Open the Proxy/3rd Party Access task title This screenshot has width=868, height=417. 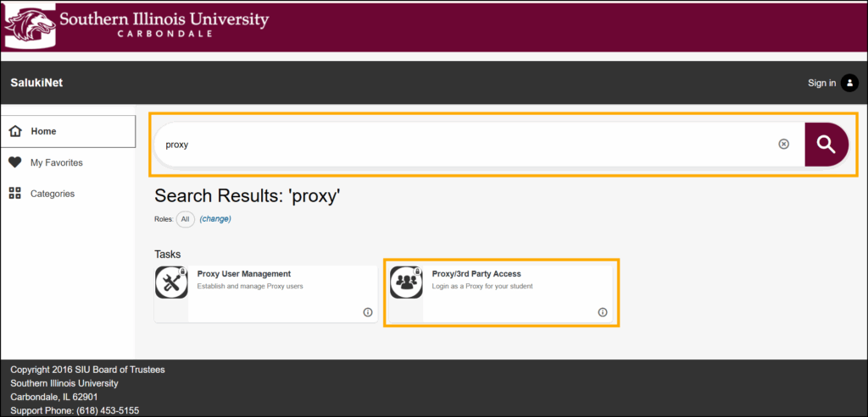coord(476,274)
